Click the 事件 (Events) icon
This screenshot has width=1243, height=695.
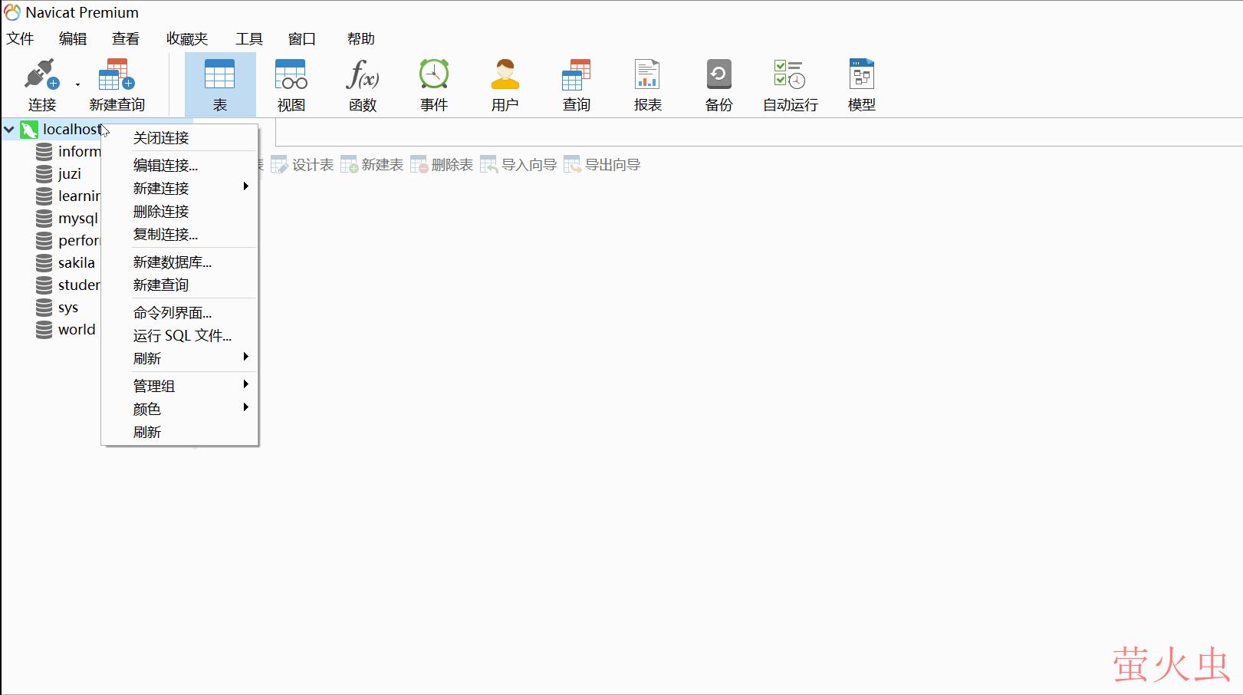(x=433, y=83)
